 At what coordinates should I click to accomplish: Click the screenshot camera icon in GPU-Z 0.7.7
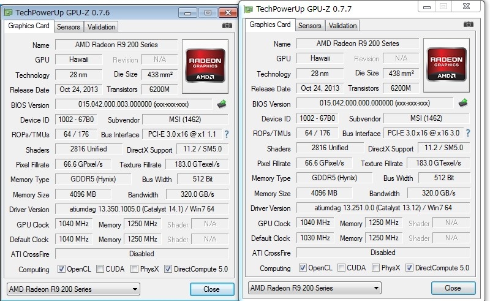point(469,25)
